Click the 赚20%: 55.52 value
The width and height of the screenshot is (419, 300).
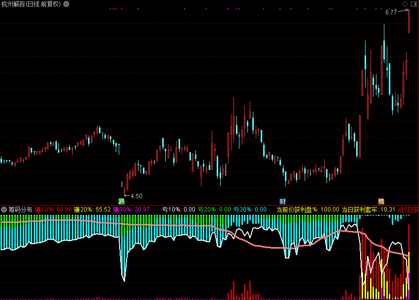pos(92,210)
